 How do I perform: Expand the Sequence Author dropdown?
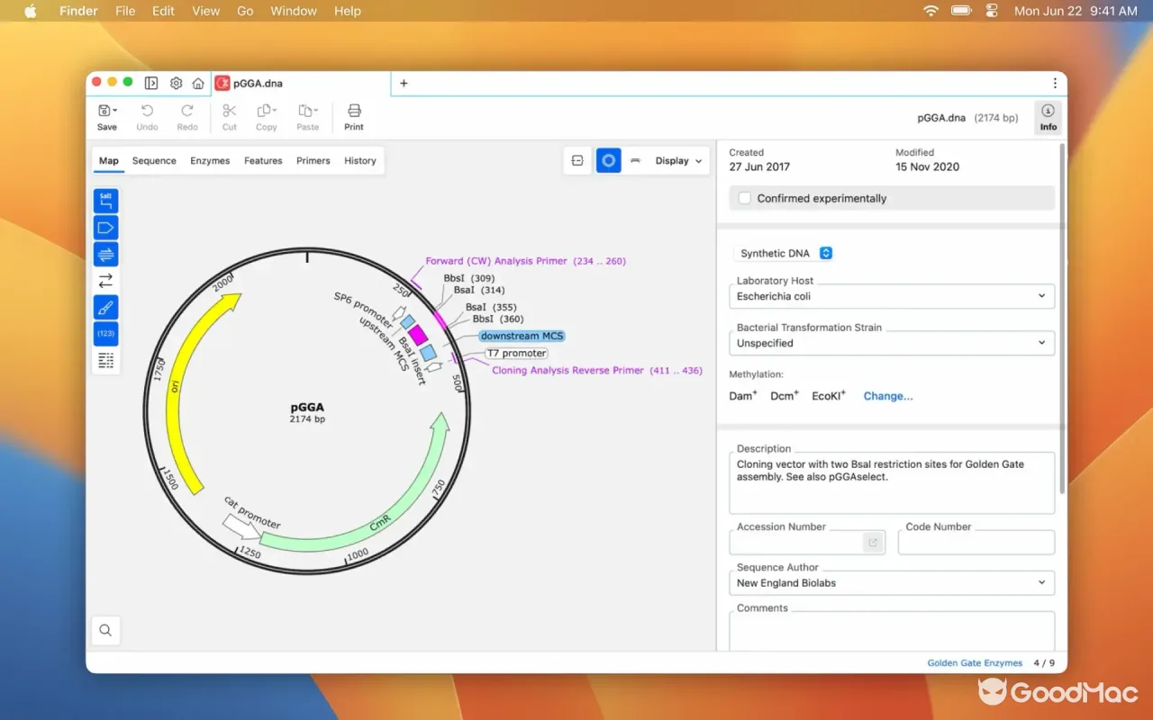point(892,583)
